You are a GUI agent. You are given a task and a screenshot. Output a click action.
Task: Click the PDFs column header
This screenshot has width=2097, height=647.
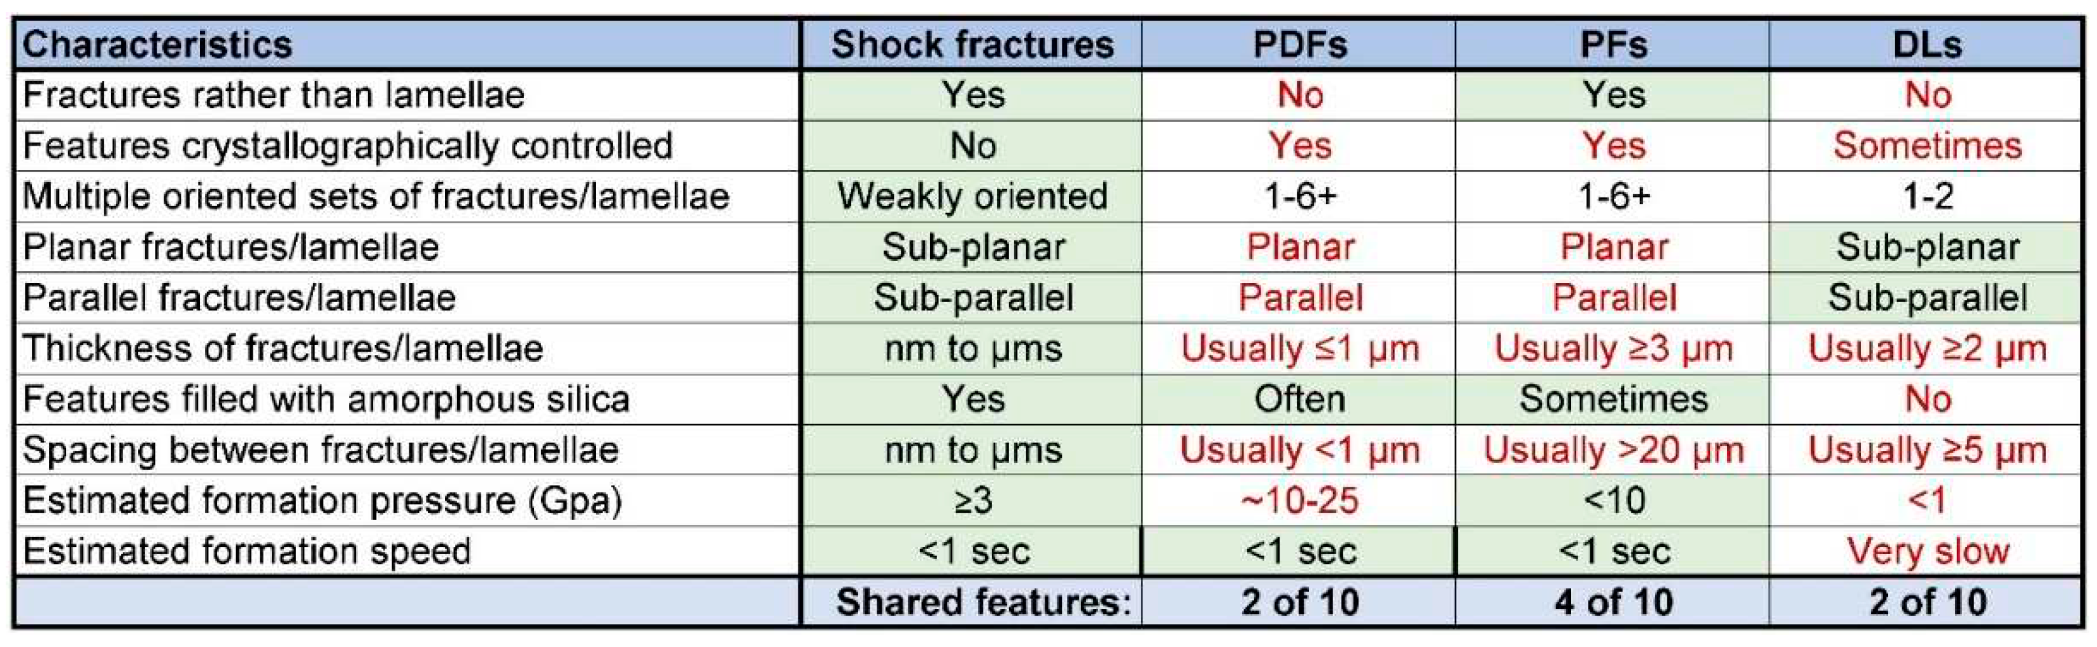tap(1299, 44)
